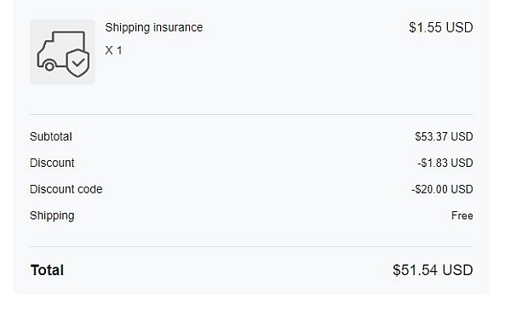Click the truck wheel in the icon
Screen dimensions: 511x322
pyautogui.click(x=49, y=66)
